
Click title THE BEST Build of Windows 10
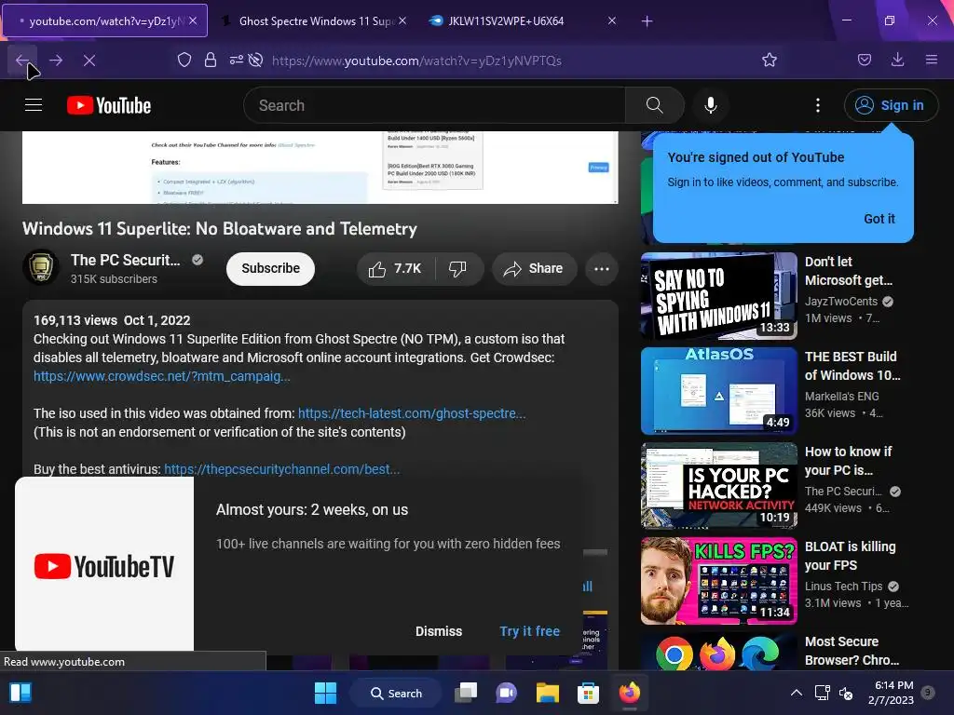pyautogui.click(x=852, y=366)
